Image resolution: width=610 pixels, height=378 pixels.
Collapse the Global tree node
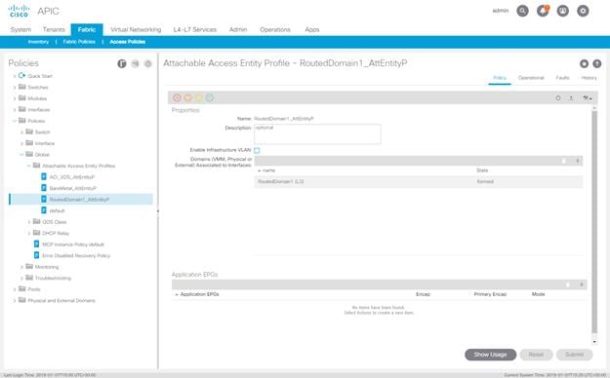click(21, 155)
